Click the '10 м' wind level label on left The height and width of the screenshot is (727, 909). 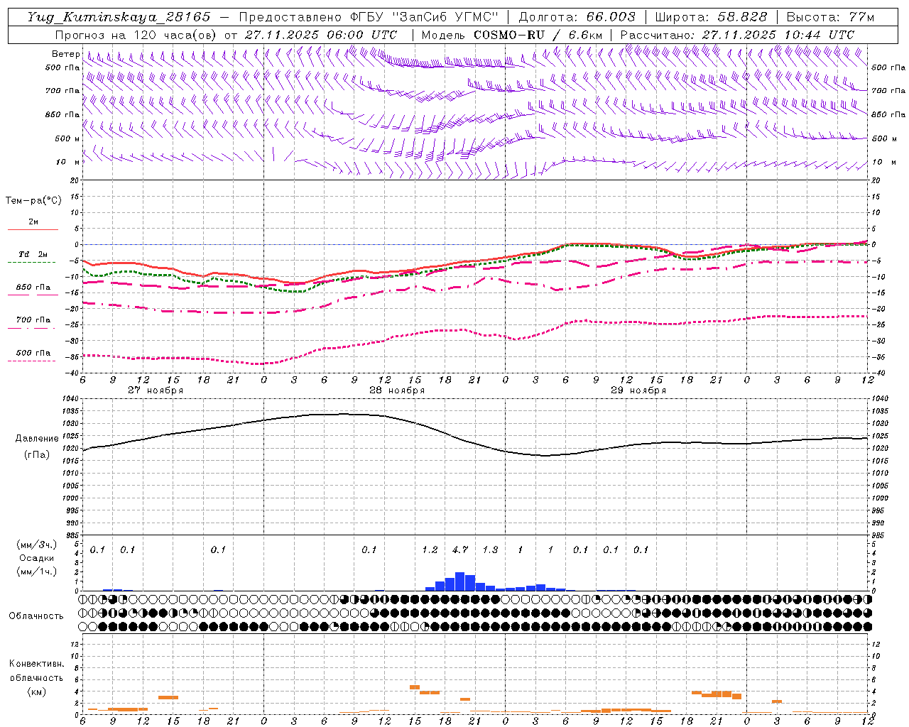point(68,163)
